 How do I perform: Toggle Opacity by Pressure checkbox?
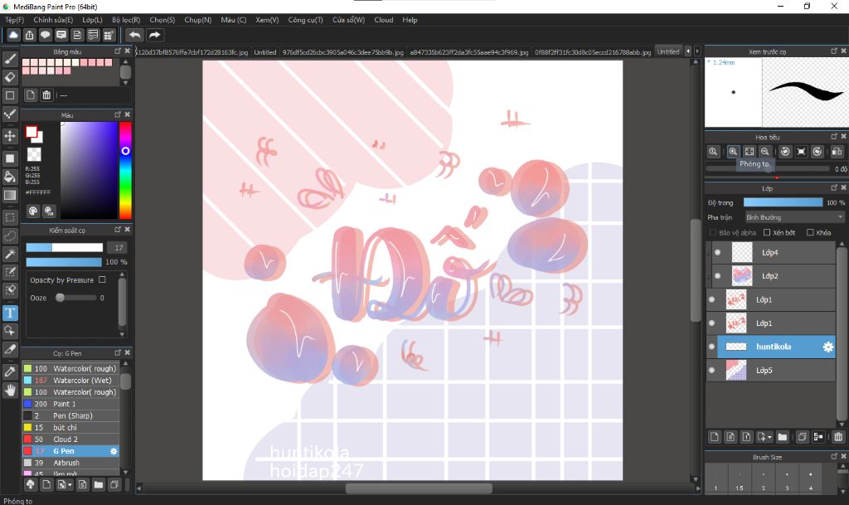pyautogui.click(x=102, y=279)
